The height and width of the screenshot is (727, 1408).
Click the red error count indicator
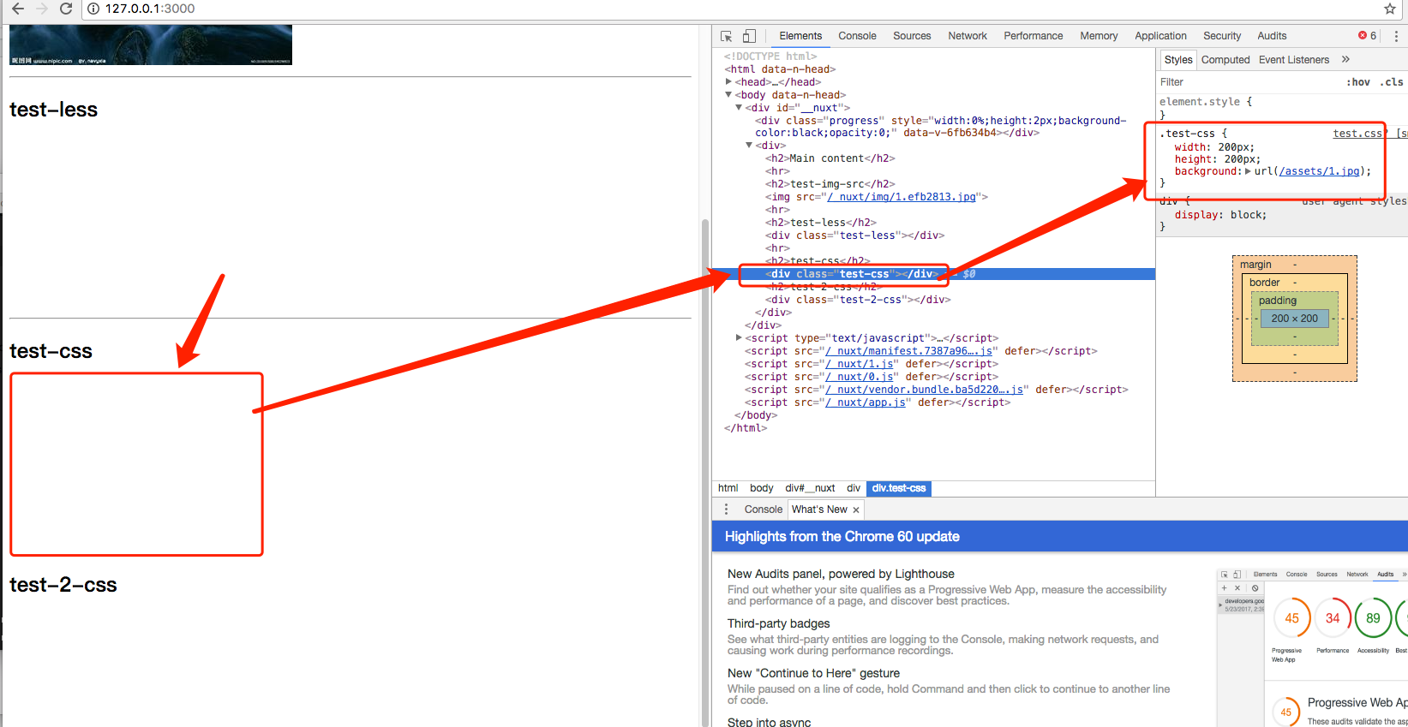[1367, 36]
